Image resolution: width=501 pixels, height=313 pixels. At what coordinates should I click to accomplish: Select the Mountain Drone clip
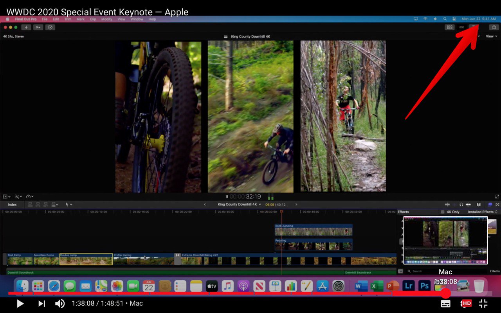pos(46,259)
